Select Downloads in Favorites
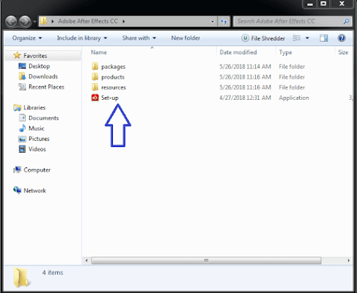 coord(43,76)
